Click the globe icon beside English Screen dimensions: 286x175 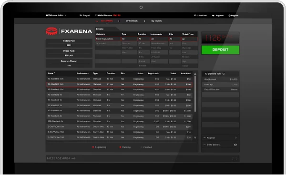(229, 16)
